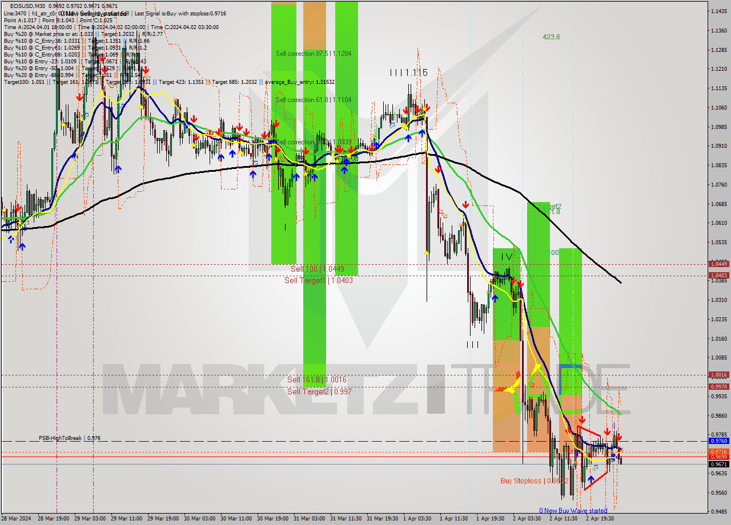
Task: Click the 'Target 685: 1.2032' text
Action: pyautogui.click(x=234, y=82)
